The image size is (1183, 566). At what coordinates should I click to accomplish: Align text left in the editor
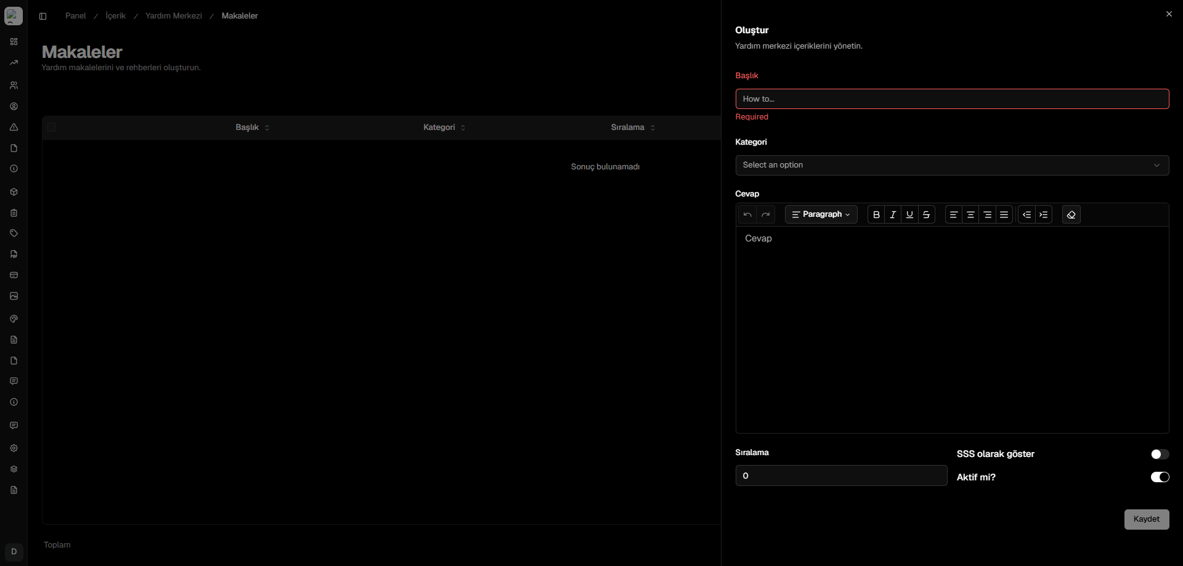[954, 214]
